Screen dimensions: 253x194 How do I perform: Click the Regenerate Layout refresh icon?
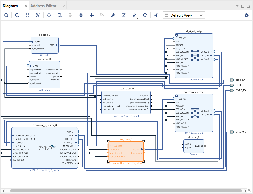point(145,15)
